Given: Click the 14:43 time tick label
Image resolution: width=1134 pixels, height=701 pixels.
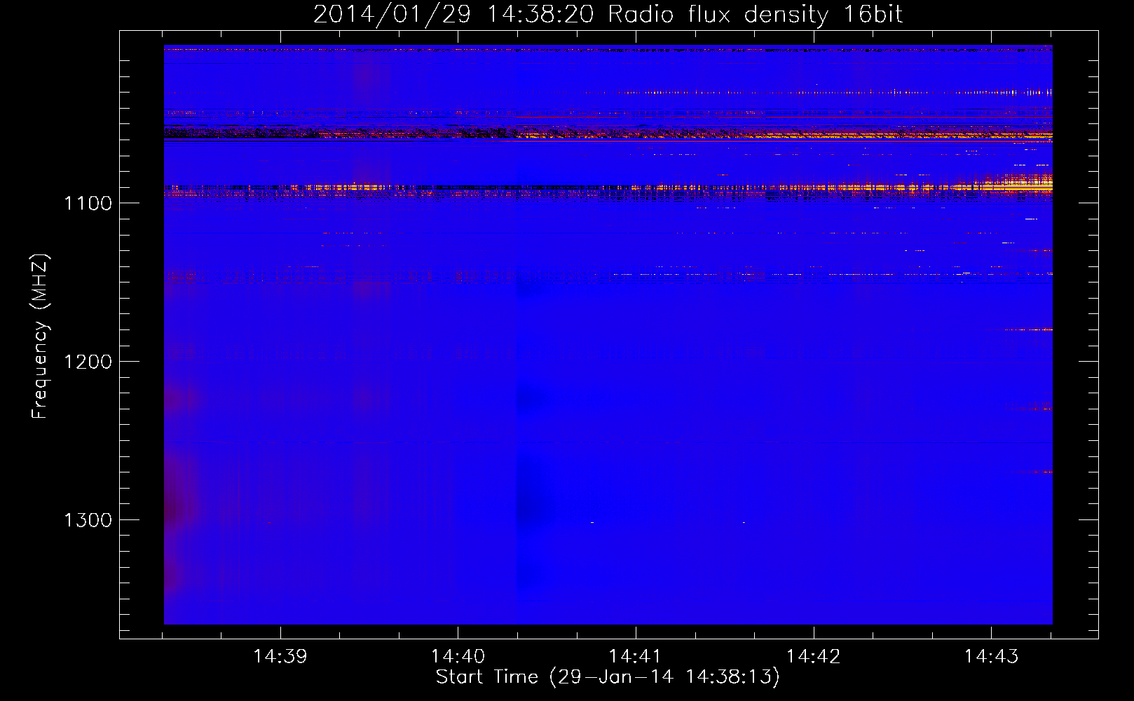Looking at the screenshot, I should (x=991, y=656).
